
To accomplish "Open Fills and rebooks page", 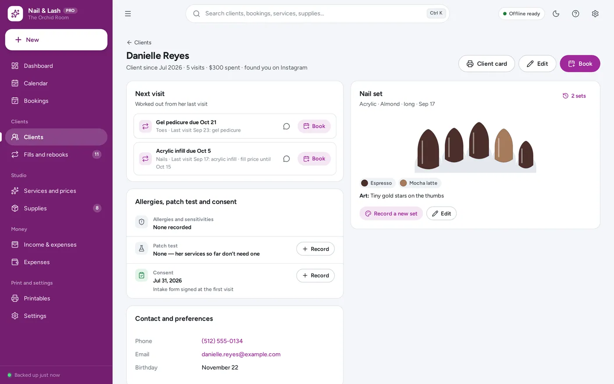I will point(56,154).
